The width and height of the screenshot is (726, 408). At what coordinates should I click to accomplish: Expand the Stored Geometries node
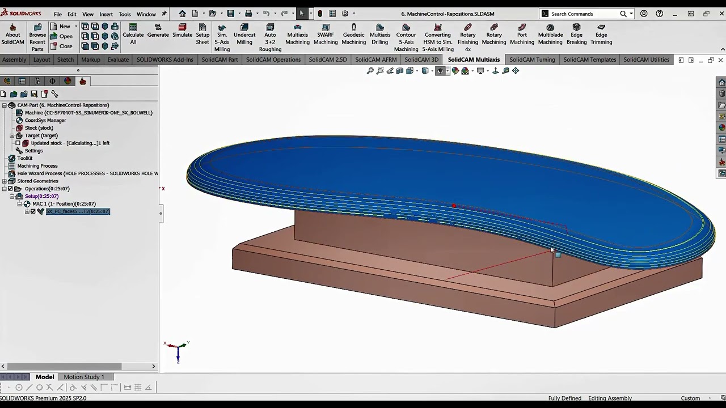[x=4, y=181]
